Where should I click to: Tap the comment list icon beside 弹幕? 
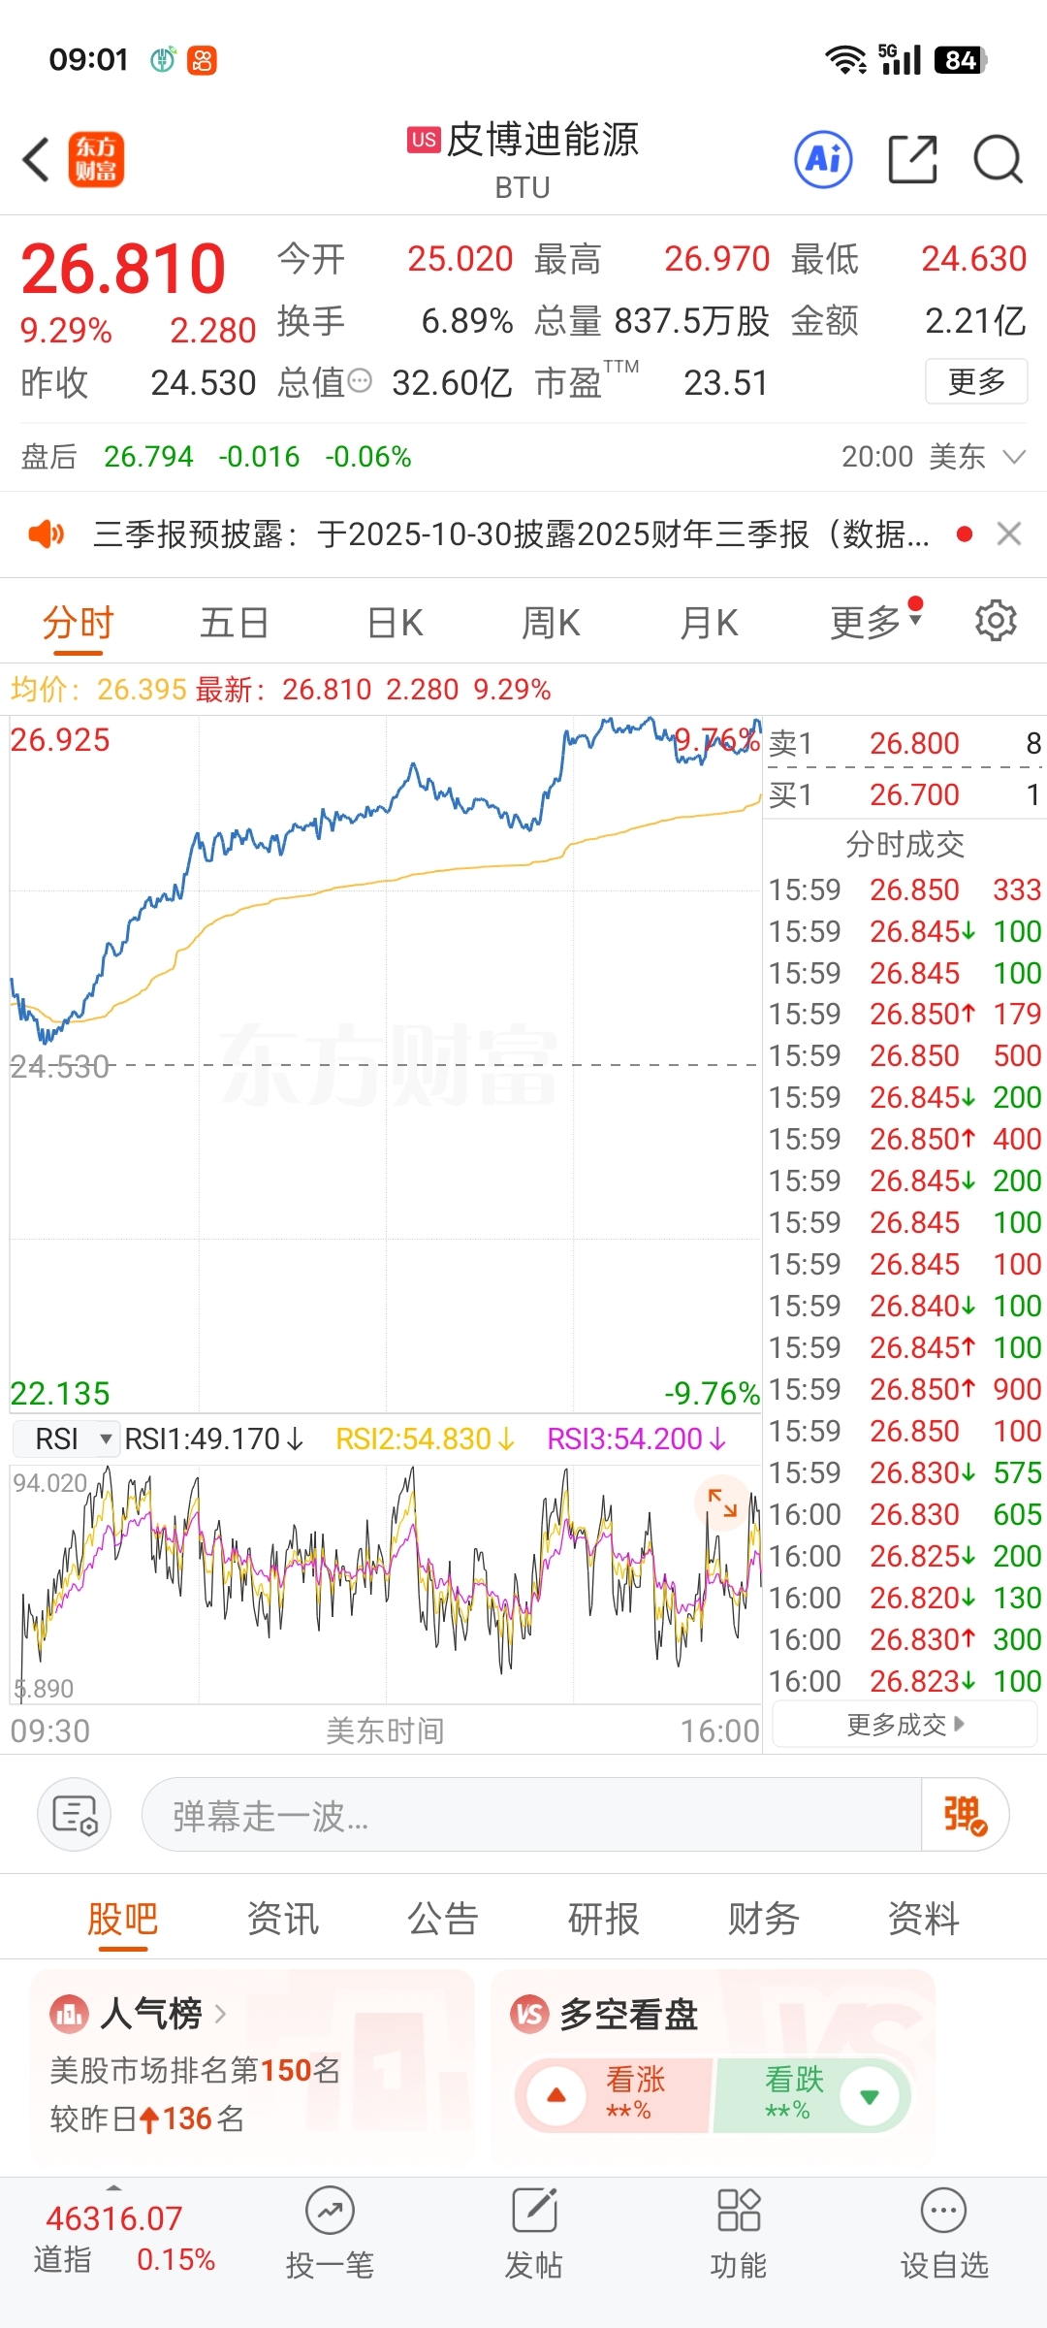coord(75,1814)
